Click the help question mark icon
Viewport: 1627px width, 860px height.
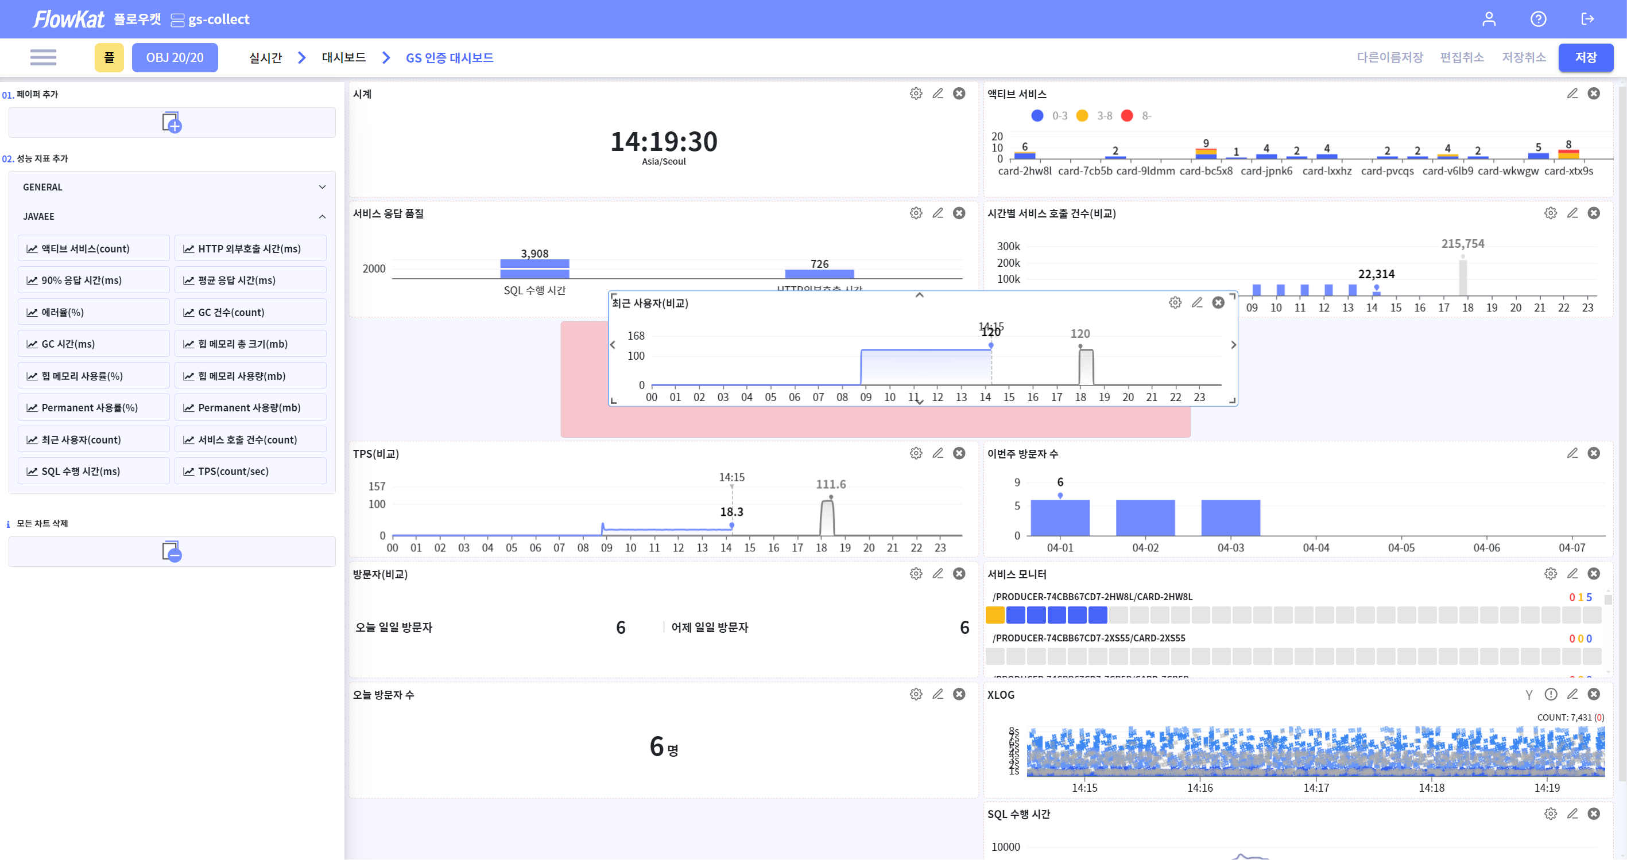point(1538,19)
